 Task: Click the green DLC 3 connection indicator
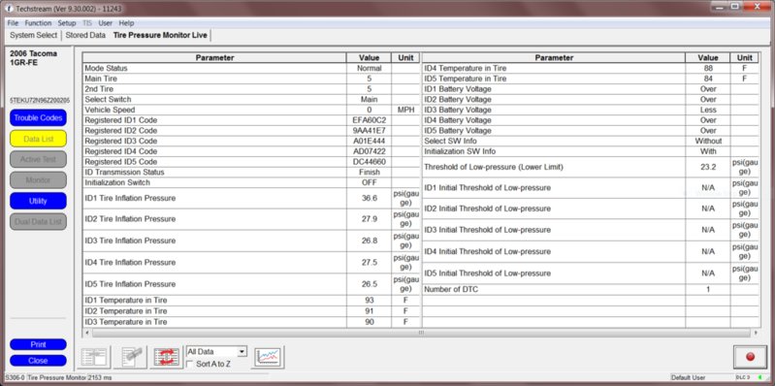(759, 377)
